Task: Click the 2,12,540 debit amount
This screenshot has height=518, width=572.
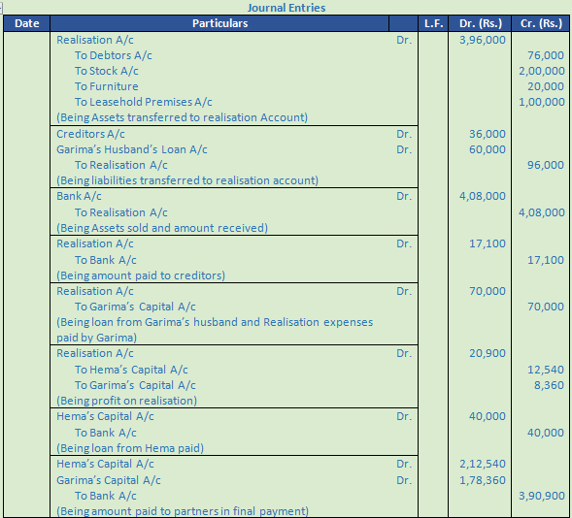Action: click(x=483, y=464)
